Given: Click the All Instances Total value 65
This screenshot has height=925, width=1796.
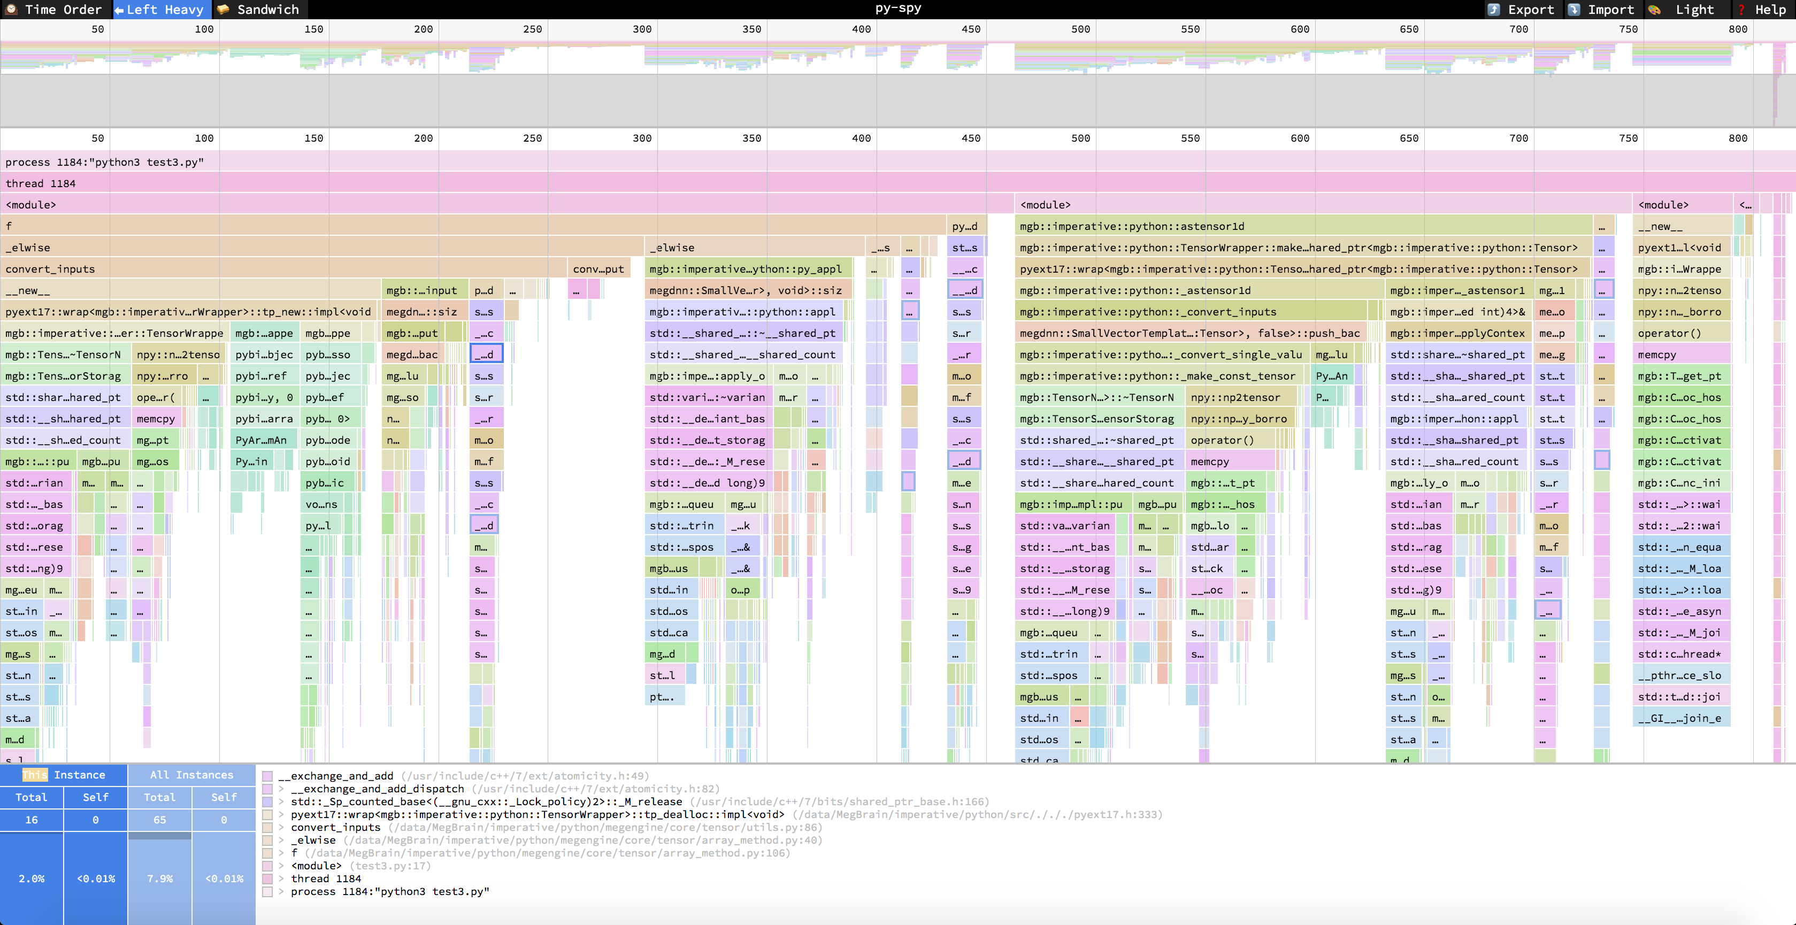Looking at the screenshot, I should 160,820.
